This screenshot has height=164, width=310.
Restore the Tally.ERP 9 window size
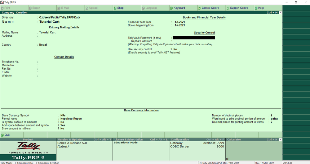point(296,2)
